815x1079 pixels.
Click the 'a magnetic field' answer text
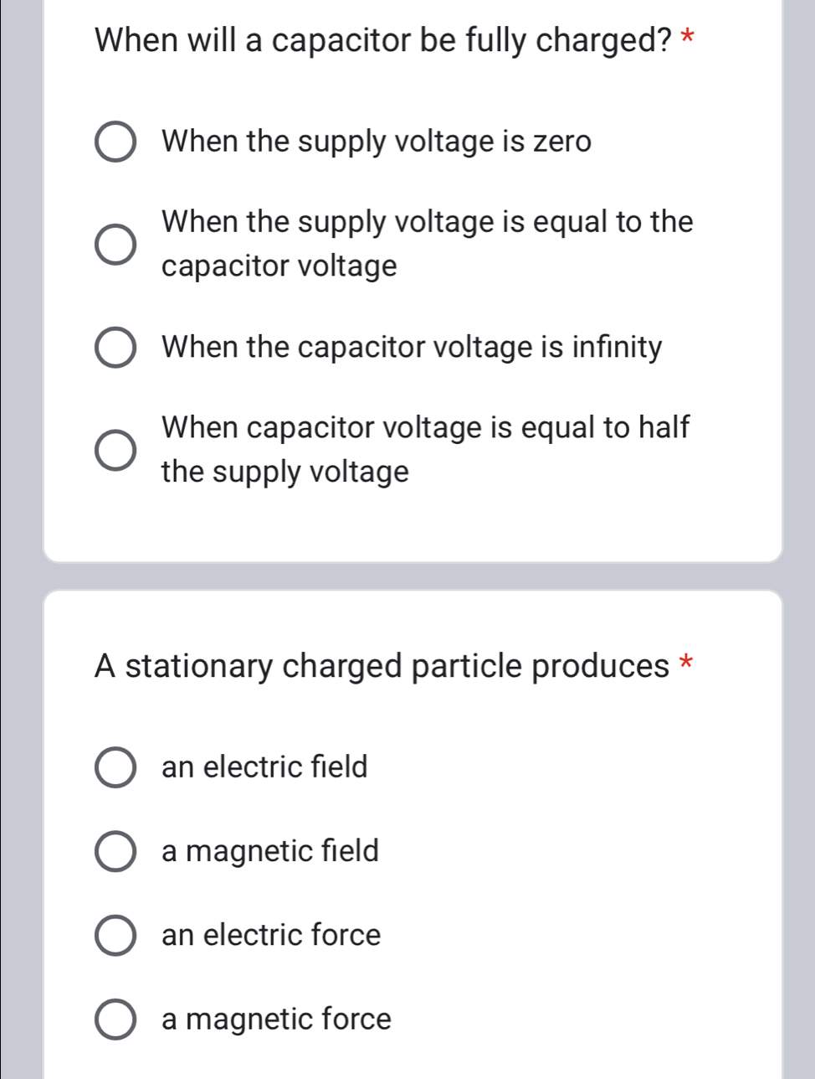270,851
